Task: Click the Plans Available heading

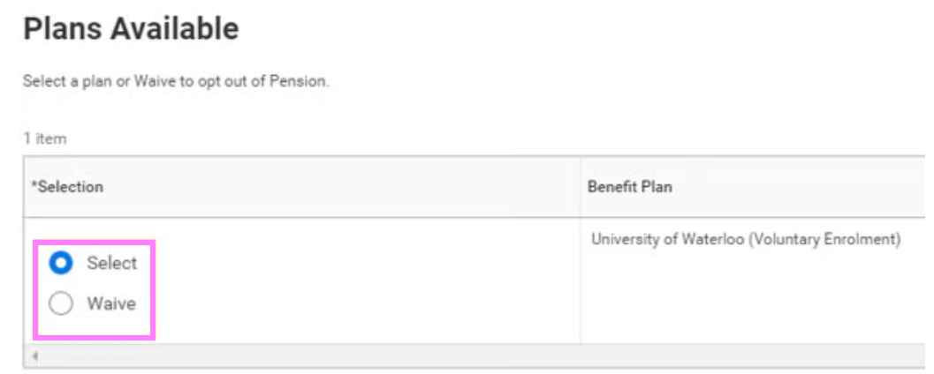Action: [131, 29]
